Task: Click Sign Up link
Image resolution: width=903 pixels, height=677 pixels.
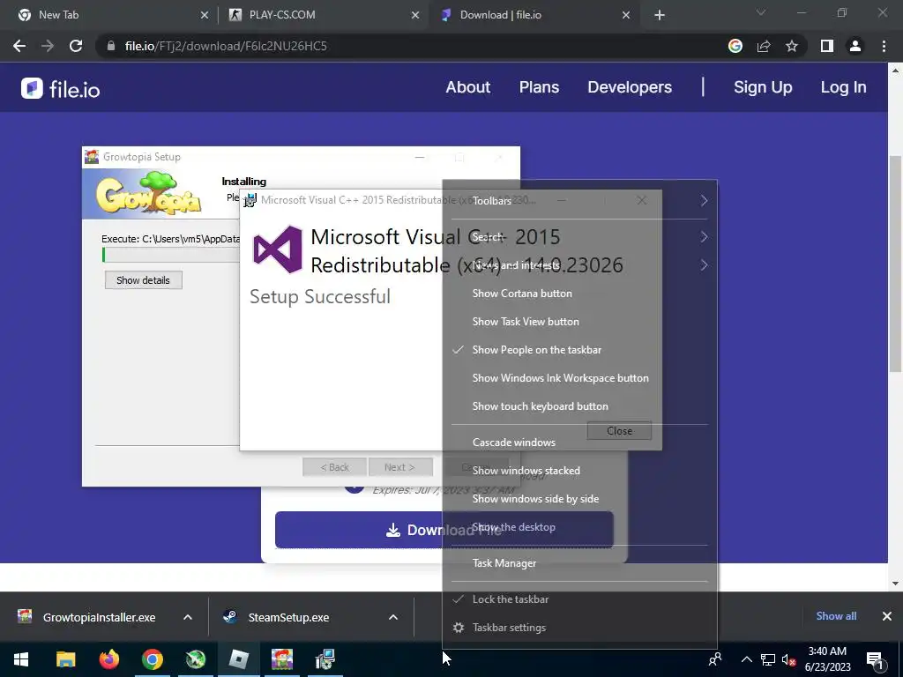Action: click(763, 87)
